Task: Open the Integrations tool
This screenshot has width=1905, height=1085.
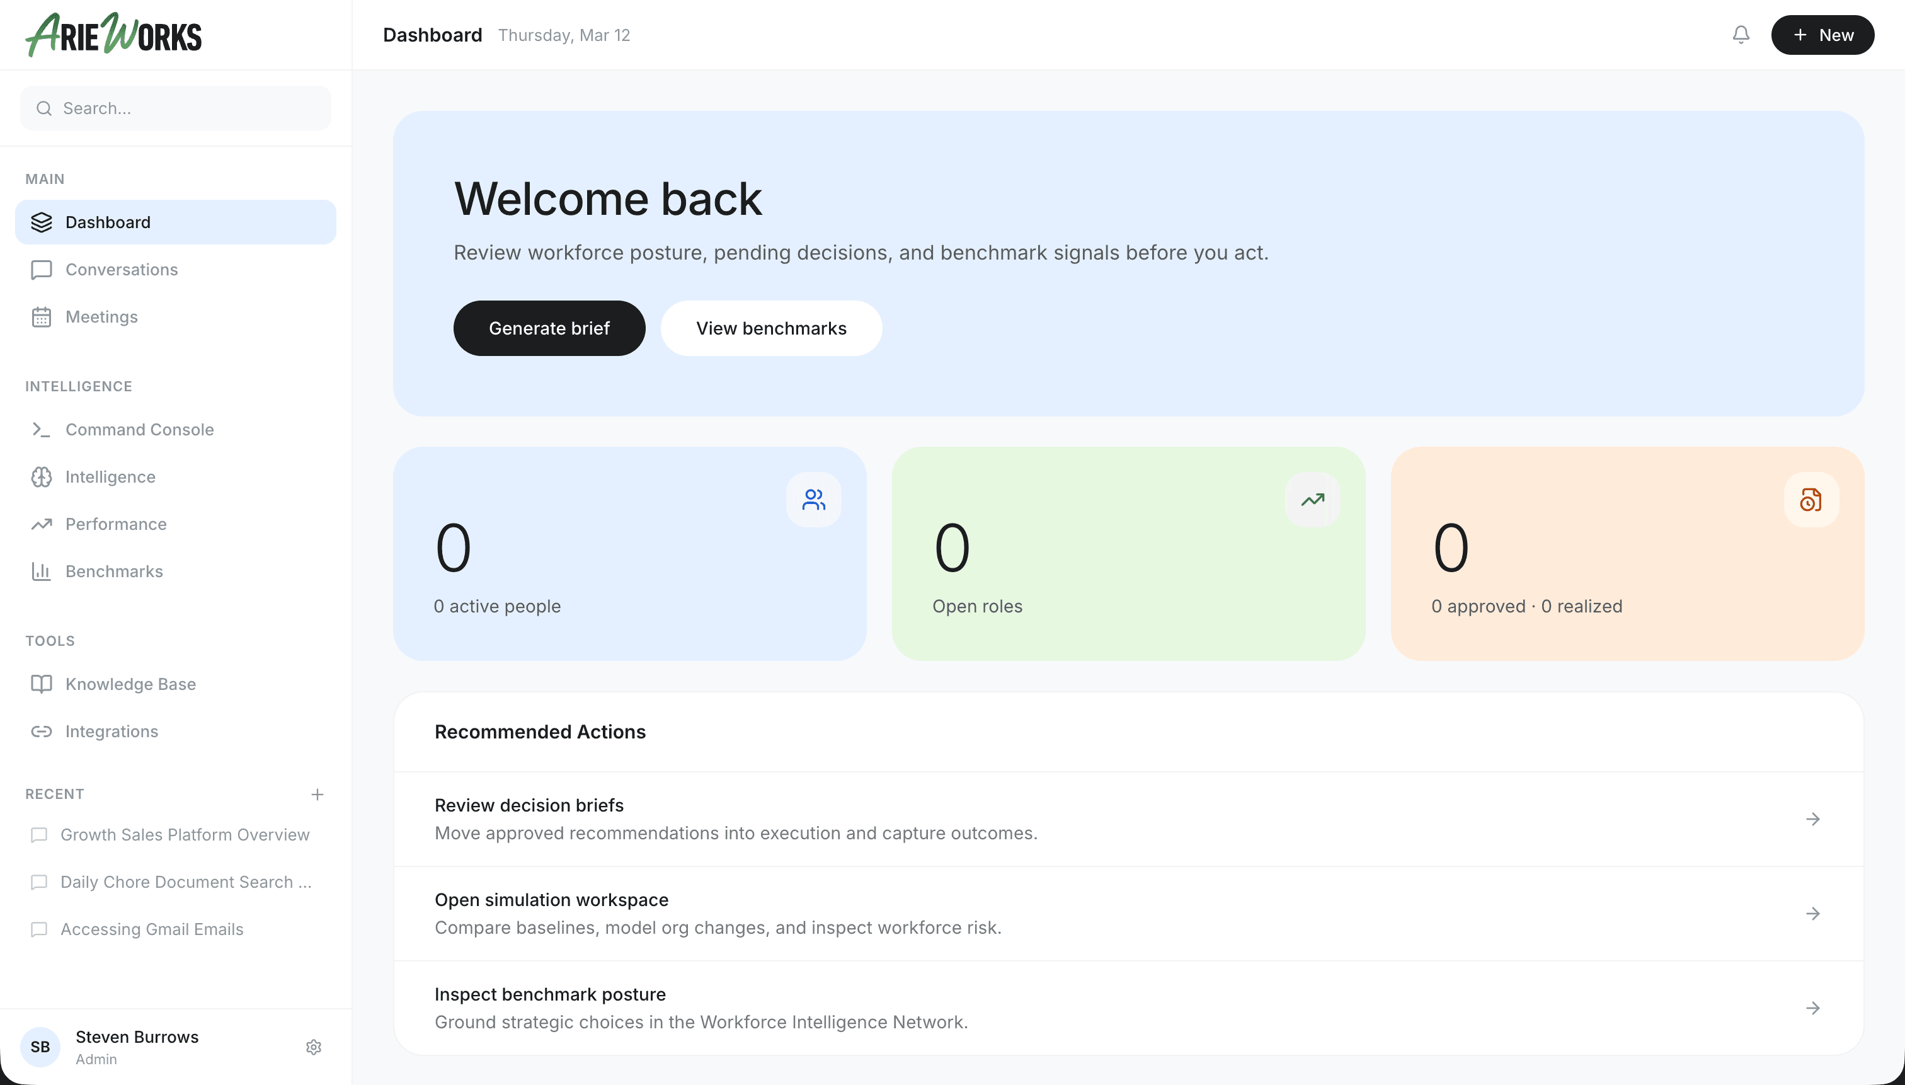Action: (x=111, y=731)
